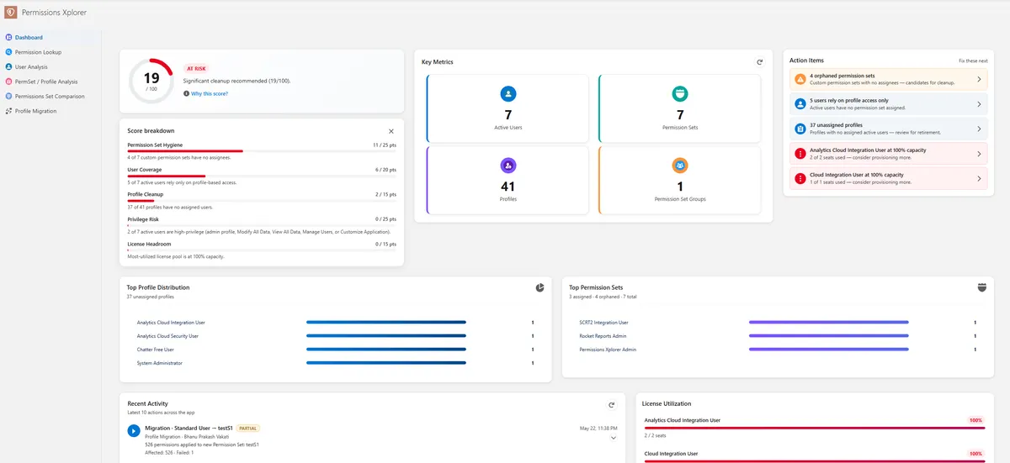Open the Dashboard sidebar item
The image size is (1010, 463).
pos(50,38)
